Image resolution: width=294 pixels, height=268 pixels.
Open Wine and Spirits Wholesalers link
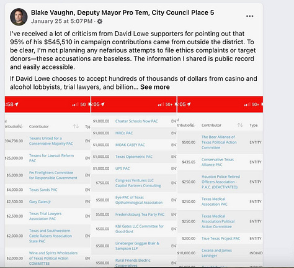pos(53,258)
